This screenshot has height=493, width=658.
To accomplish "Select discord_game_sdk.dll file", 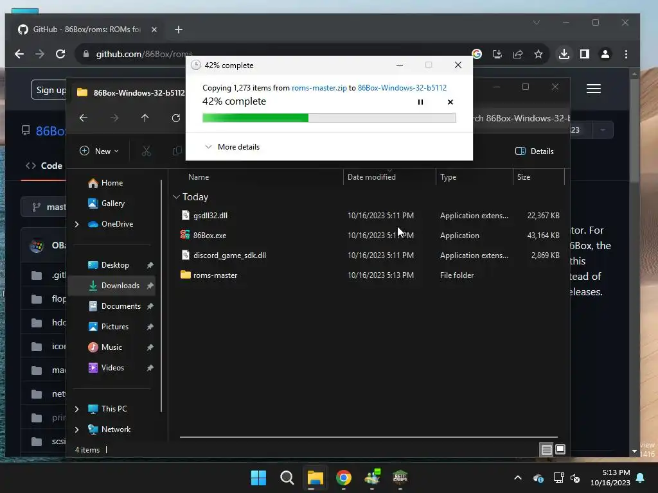I will click(229, 255).
